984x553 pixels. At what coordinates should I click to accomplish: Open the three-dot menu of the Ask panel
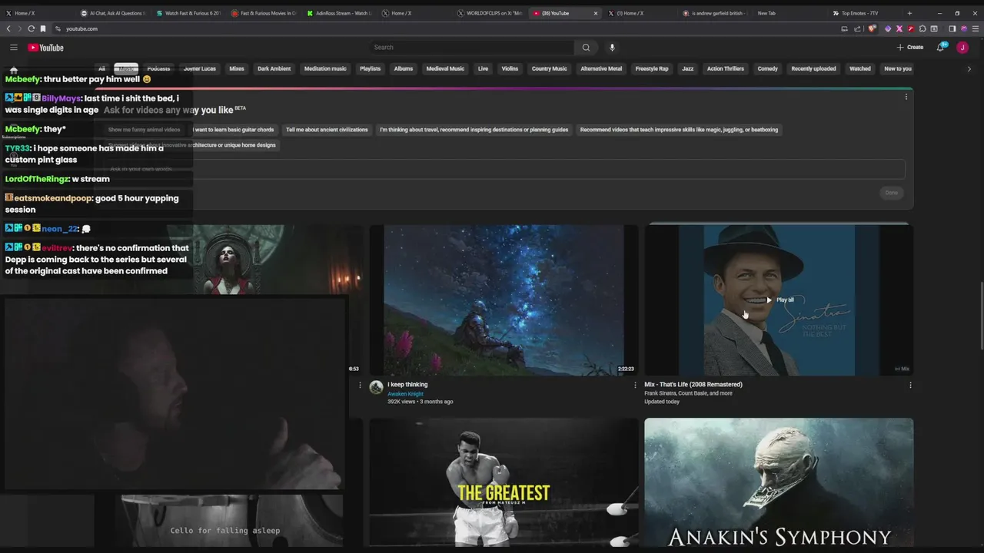[906, 97]
